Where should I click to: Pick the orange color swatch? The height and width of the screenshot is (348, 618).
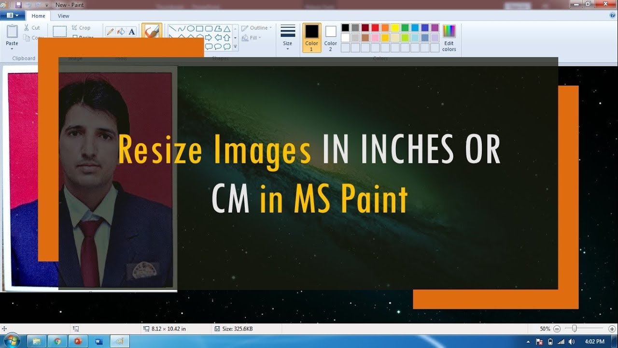point(385,28)
